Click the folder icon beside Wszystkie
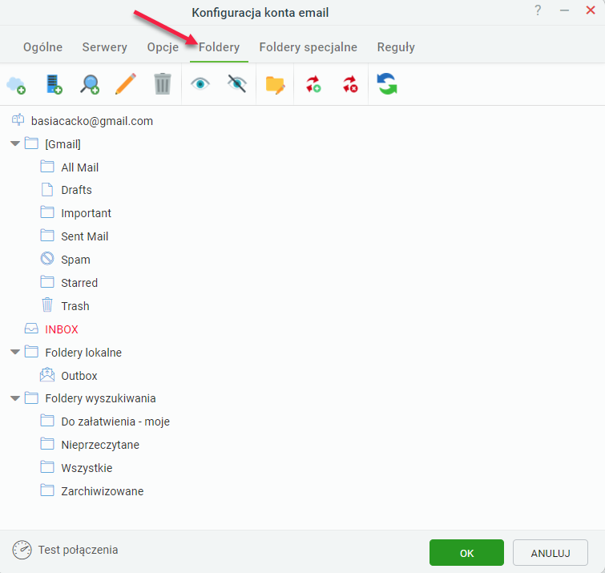 pos(47,467)
